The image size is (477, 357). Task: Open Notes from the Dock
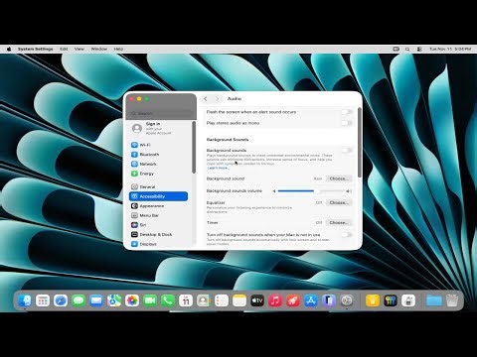[x=239, y=300]
